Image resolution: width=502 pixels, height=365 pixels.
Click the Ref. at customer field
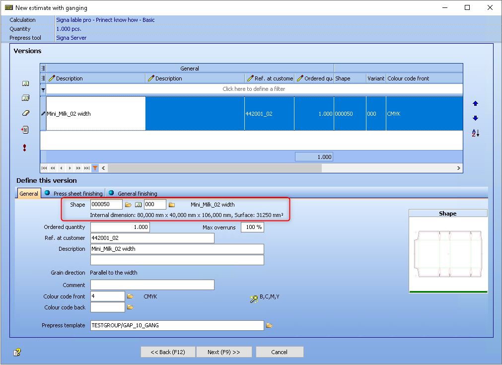pos(152,238)
